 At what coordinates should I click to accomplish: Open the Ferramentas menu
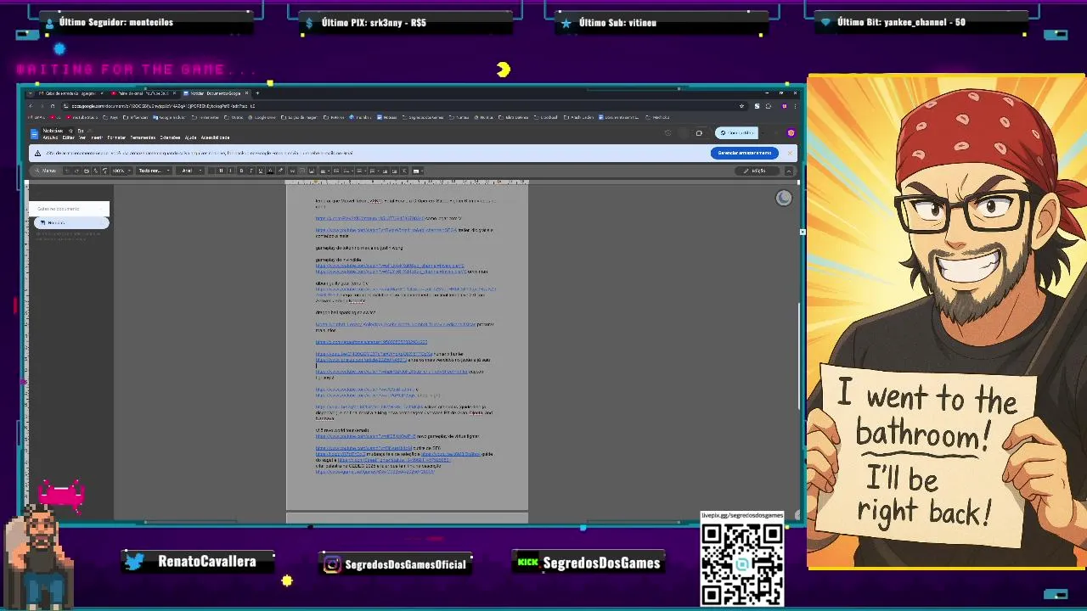pyautogui.click(x=143, y=137)
